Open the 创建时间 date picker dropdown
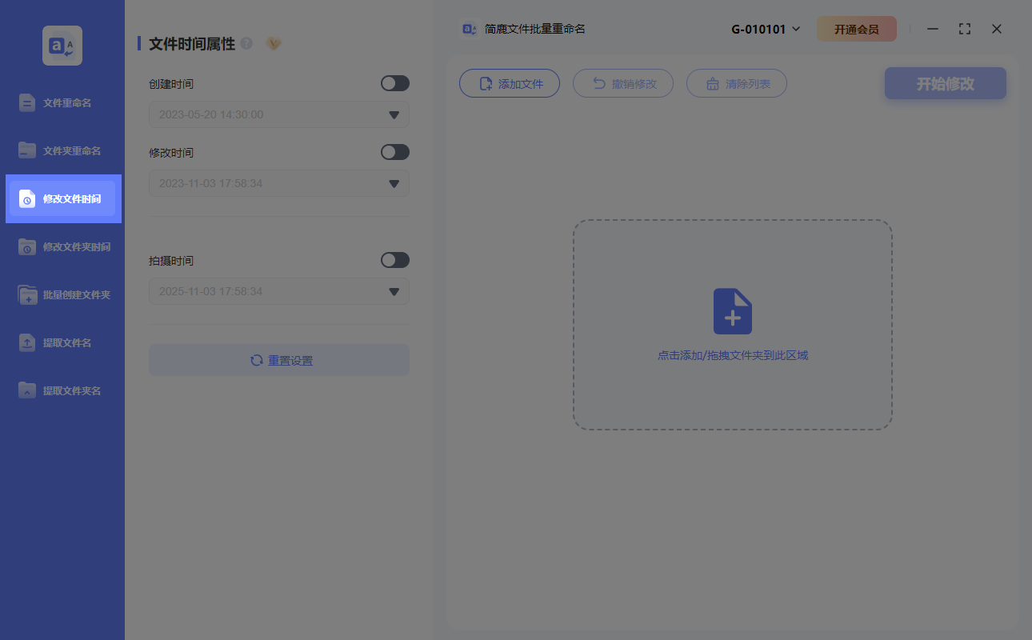Screen dimensions: 1032x640 [x=393, y=114]
